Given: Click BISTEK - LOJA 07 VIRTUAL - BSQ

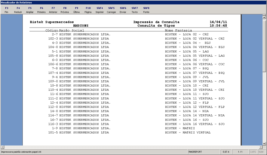Looking at the screenshot, I should [195, 73].
